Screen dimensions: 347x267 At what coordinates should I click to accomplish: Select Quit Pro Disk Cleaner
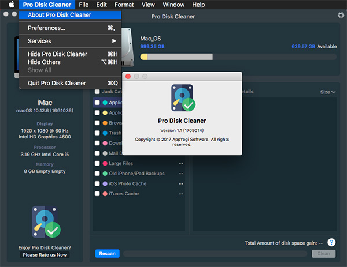point(70,83)
